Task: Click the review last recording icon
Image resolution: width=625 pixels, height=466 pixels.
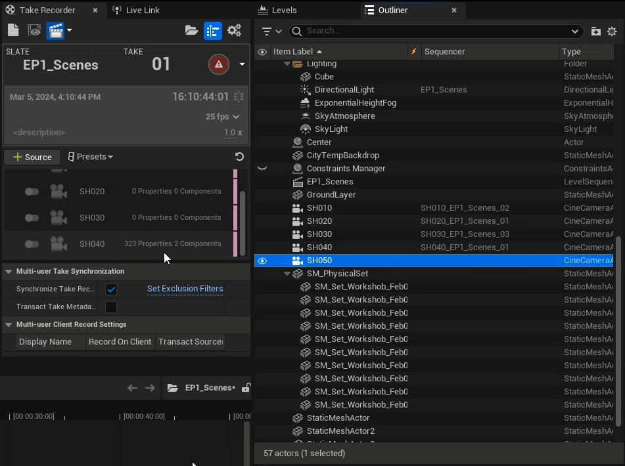Action: click(x=34, y=30)
